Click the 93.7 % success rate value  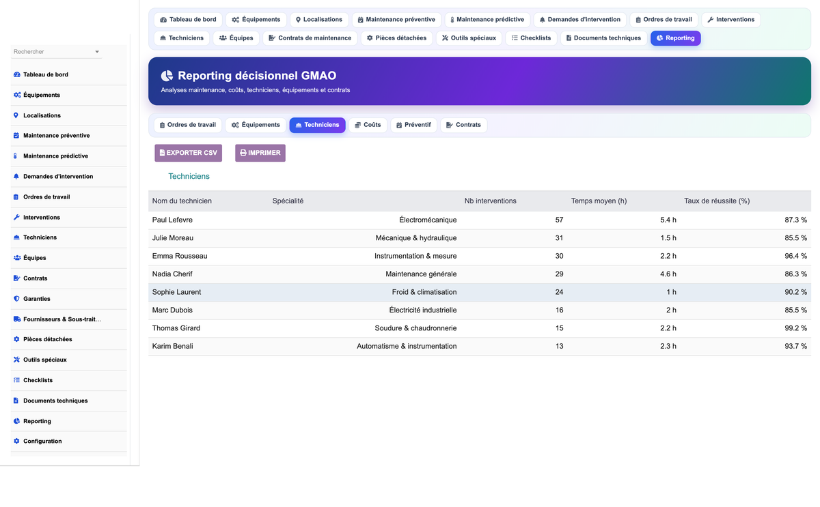(795, 346)
